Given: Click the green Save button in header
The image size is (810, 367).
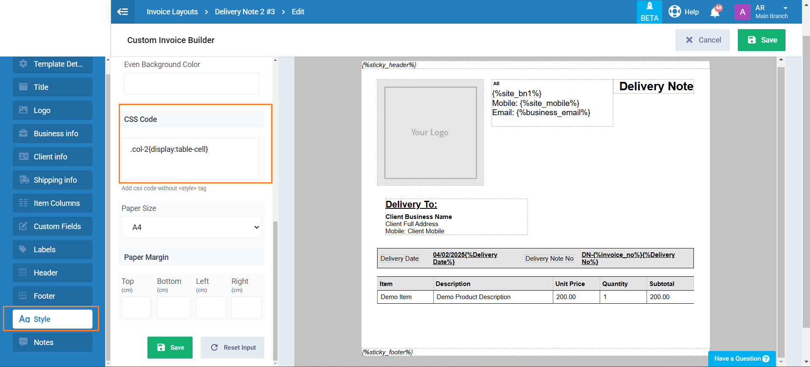Looking at the screenshot, I should point(761,40).
